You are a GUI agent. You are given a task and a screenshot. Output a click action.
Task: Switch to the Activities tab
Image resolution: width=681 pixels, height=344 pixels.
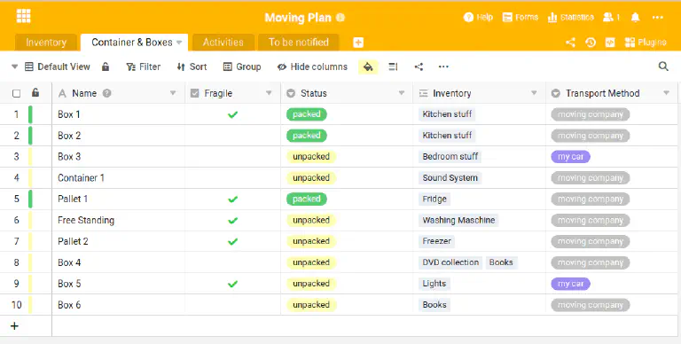tap(223, 43)
